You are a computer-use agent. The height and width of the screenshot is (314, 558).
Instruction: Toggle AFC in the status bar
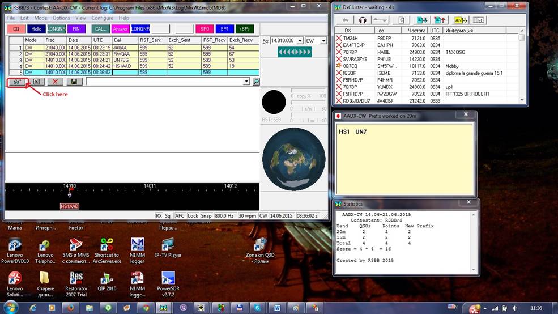click(179, 216)
